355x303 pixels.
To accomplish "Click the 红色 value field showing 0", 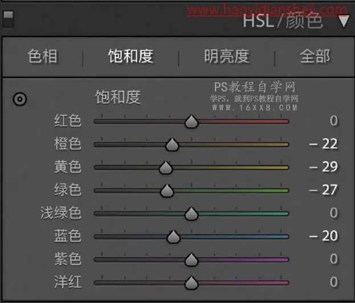I will tap(334, 121).
